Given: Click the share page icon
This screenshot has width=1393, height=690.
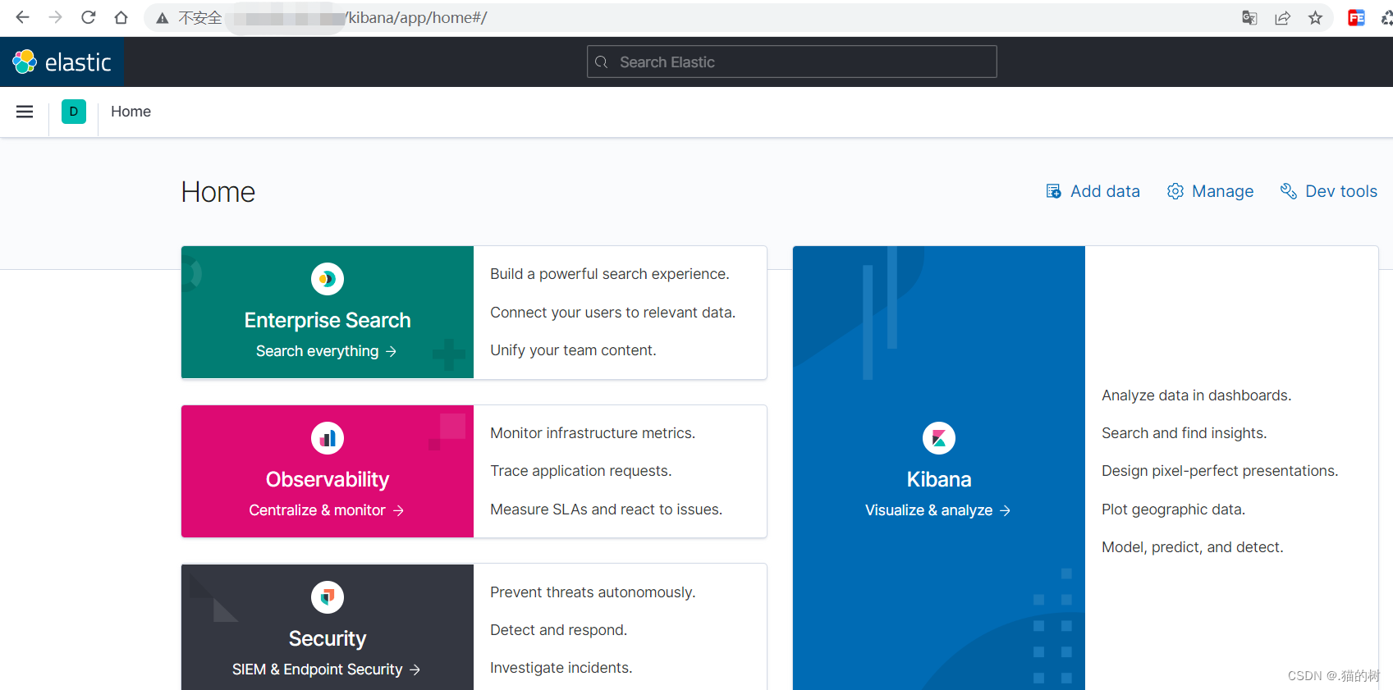Looking at the screenshot, I should 1282,18.
